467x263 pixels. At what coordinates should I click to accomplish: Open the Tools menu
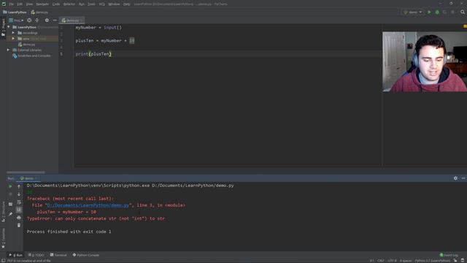91,4
